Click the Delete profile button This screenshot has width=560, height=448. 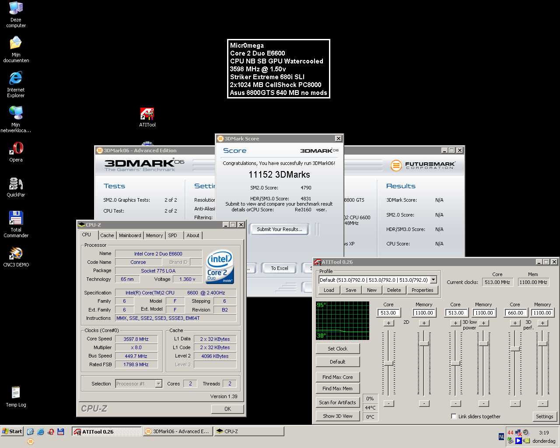394,290
